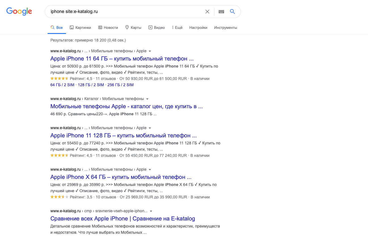368x236 pixels.
Task: Expand dropdown arrow of iPhone 11 64 ГБ result
Action: (x=150, y=51)
